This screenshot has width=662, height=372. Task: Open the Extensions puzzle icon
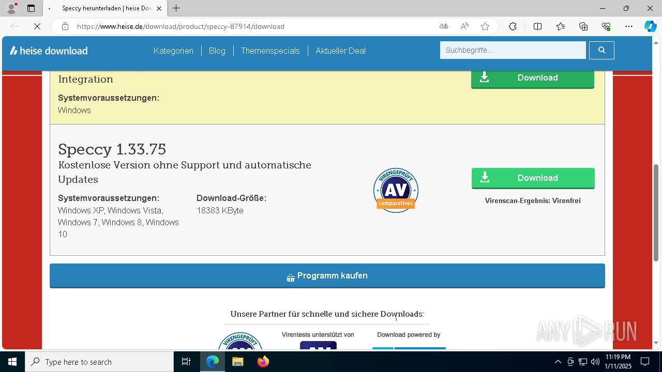point(513,26)
